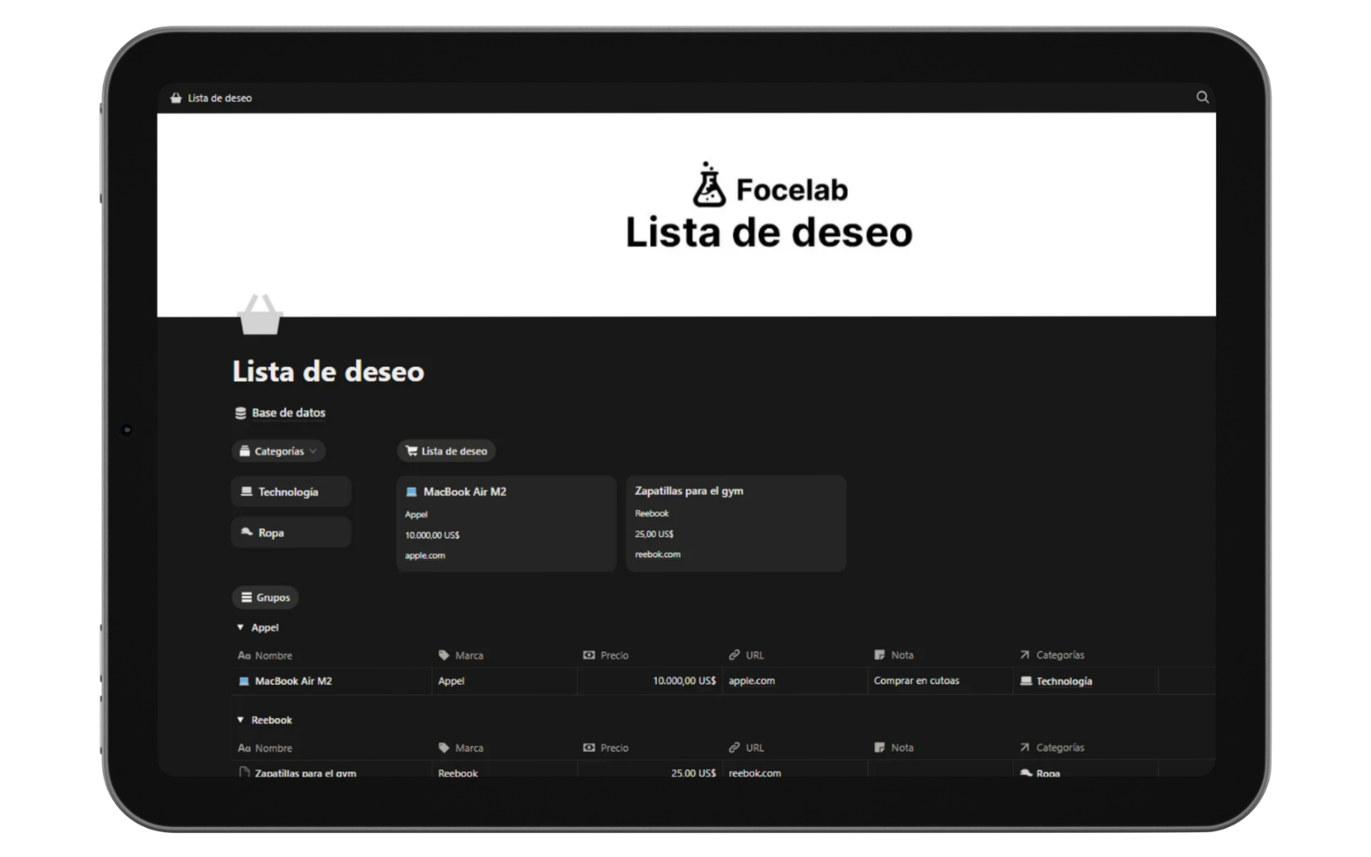Click the Marca column header in the Appel group
Image resolution: width=1371 pixels, height=857 pixels.
461,656
